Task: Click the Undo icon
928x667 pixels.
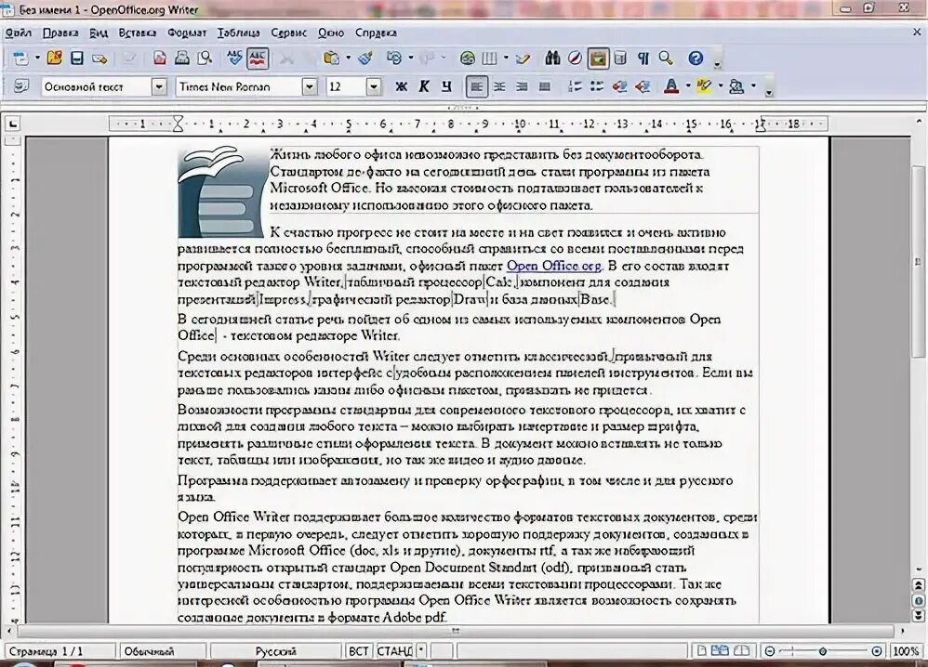Action: point(393,58)
